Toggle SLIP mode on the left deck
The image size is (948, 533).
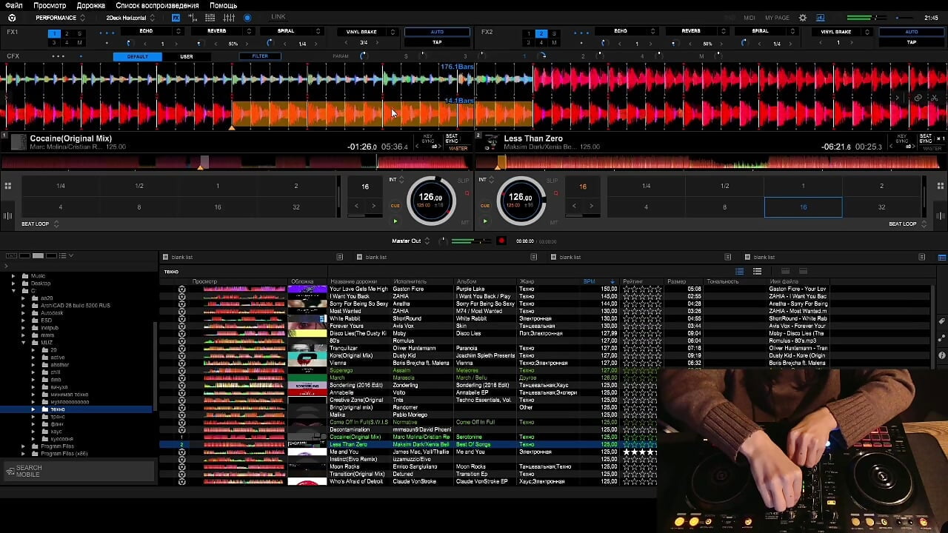coord(463,180)
